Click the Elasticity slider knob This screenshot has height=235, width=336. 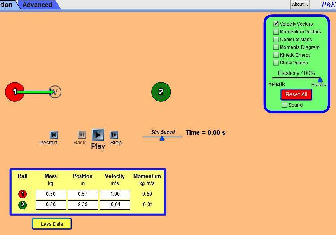[320, 80]
